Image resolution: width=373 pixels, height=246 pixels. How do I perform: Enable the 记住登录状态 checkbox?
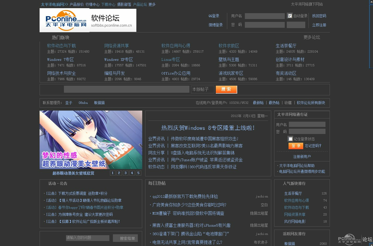coord(291,138)
